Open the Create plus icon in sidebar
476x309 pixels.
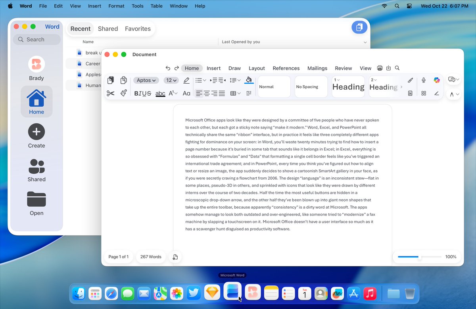pyautogui.click(x=36, y=132)
